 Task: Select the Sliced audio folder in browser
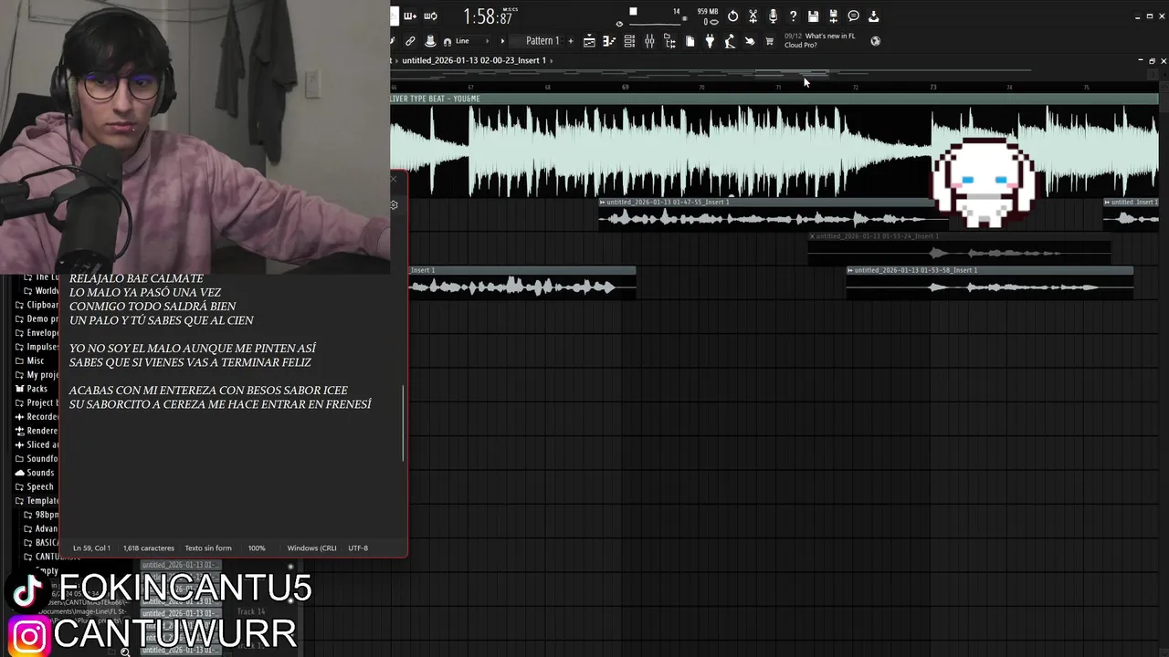37,444
